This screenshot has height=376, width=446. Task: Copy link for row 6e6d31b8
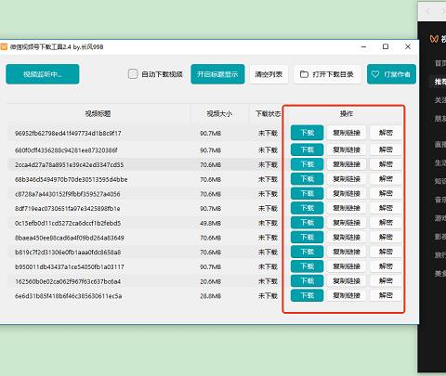click(347, 295)
